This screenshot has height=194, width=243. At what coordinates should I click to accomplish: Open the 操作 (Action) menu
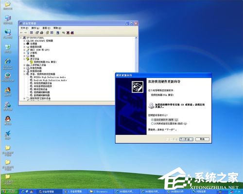[35, 28]
